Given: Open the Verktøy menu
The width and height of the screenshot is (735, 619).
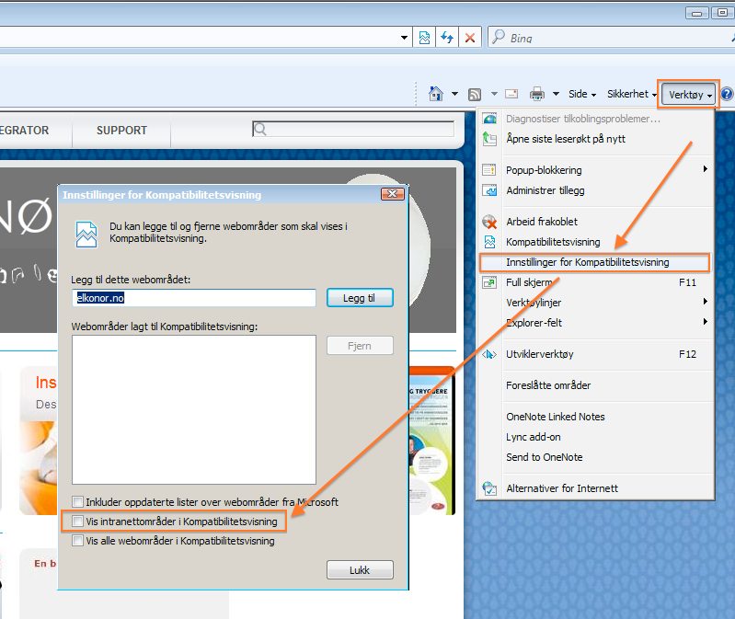Looking at the screenshot, I should 688,95.
